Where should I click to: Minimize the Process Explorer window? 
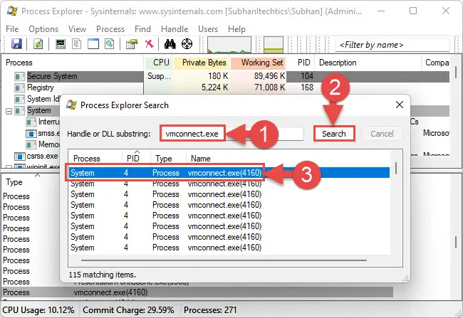click(x=381, y=11)
